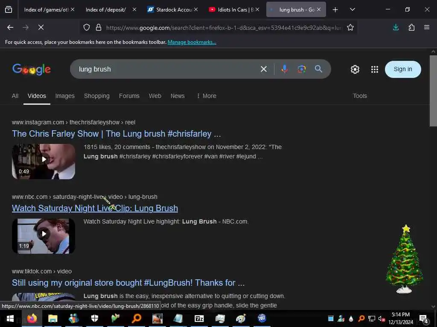Select News results tab
Viewport: 437px width, 327px height.
[x=178, y=96]
